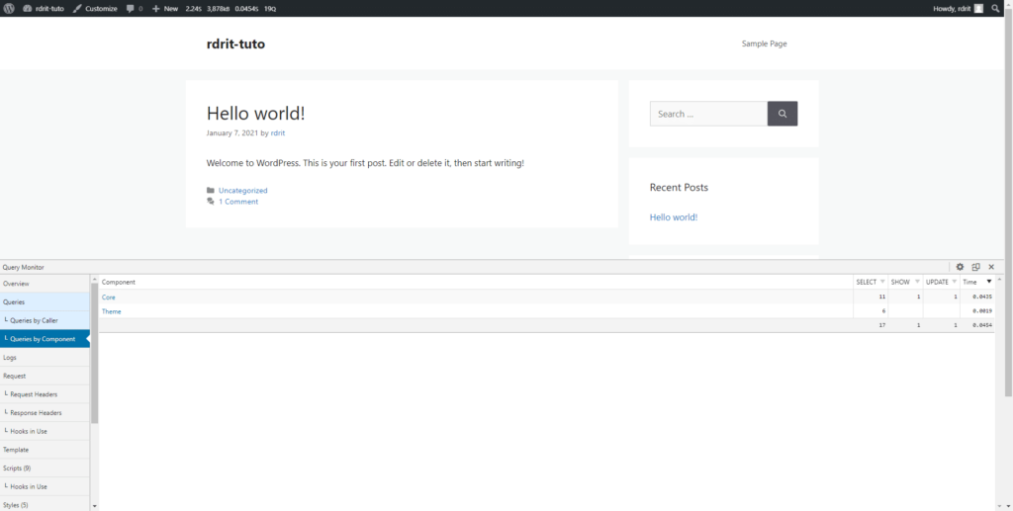Click the Query Monitor menu scrollbar down arrow
This screenshot has width=1013, height=511.
point(95,505)
